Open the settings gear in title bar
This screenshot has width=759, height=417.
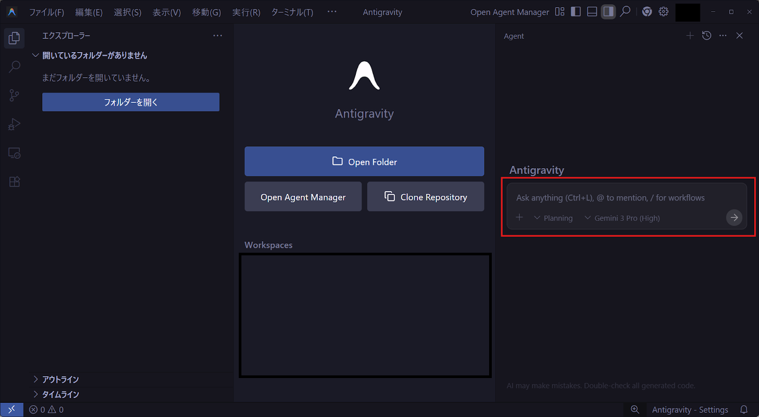tap(664, 12)
